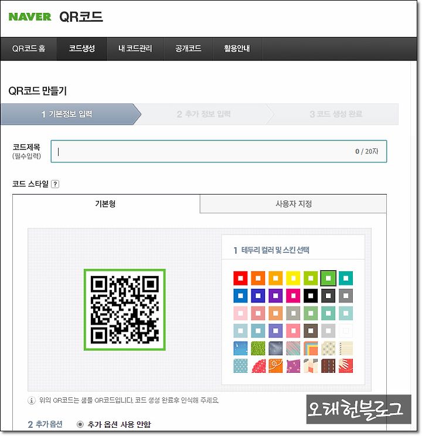
Task: Go to 내 코드관리 menu
Action: click(x=135, y=49)
